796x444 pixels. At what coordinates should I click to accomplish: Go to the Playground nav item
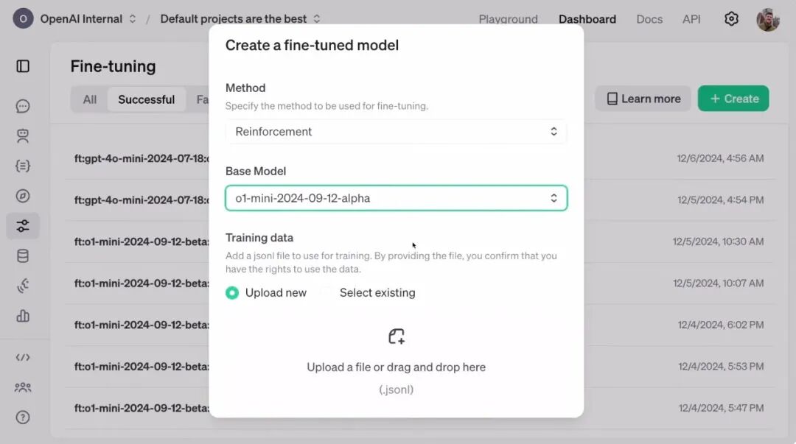(x=508, y=19)
